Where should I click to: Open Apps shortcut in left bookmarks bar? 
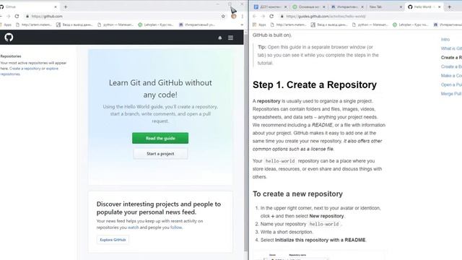(6, 25)
